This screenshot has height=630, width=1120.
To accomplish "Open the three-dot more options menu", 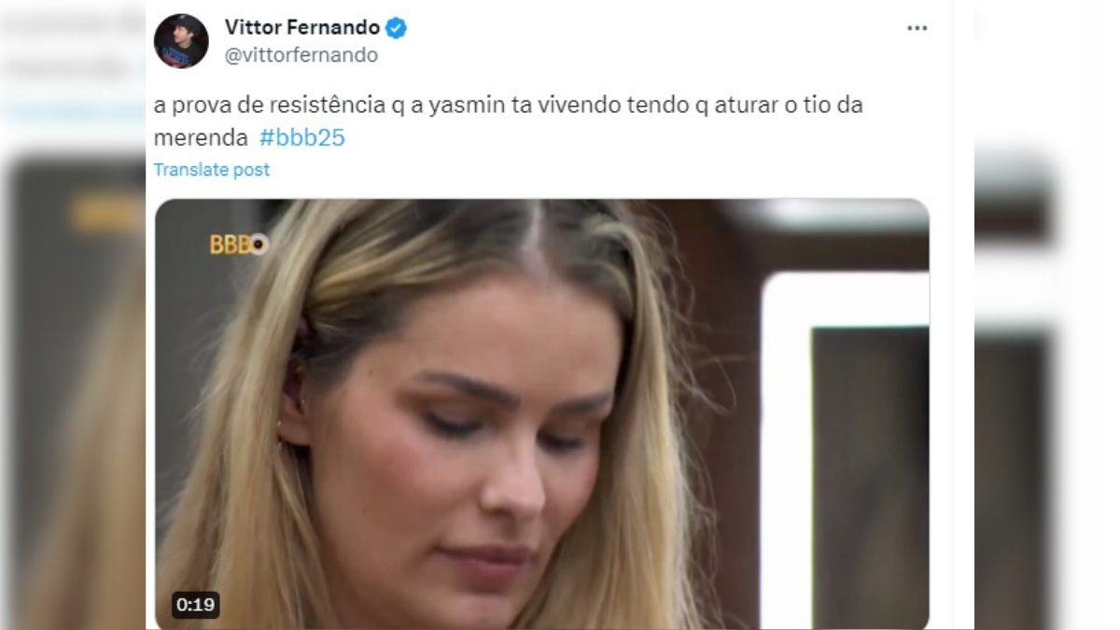I will coord(917,28).
